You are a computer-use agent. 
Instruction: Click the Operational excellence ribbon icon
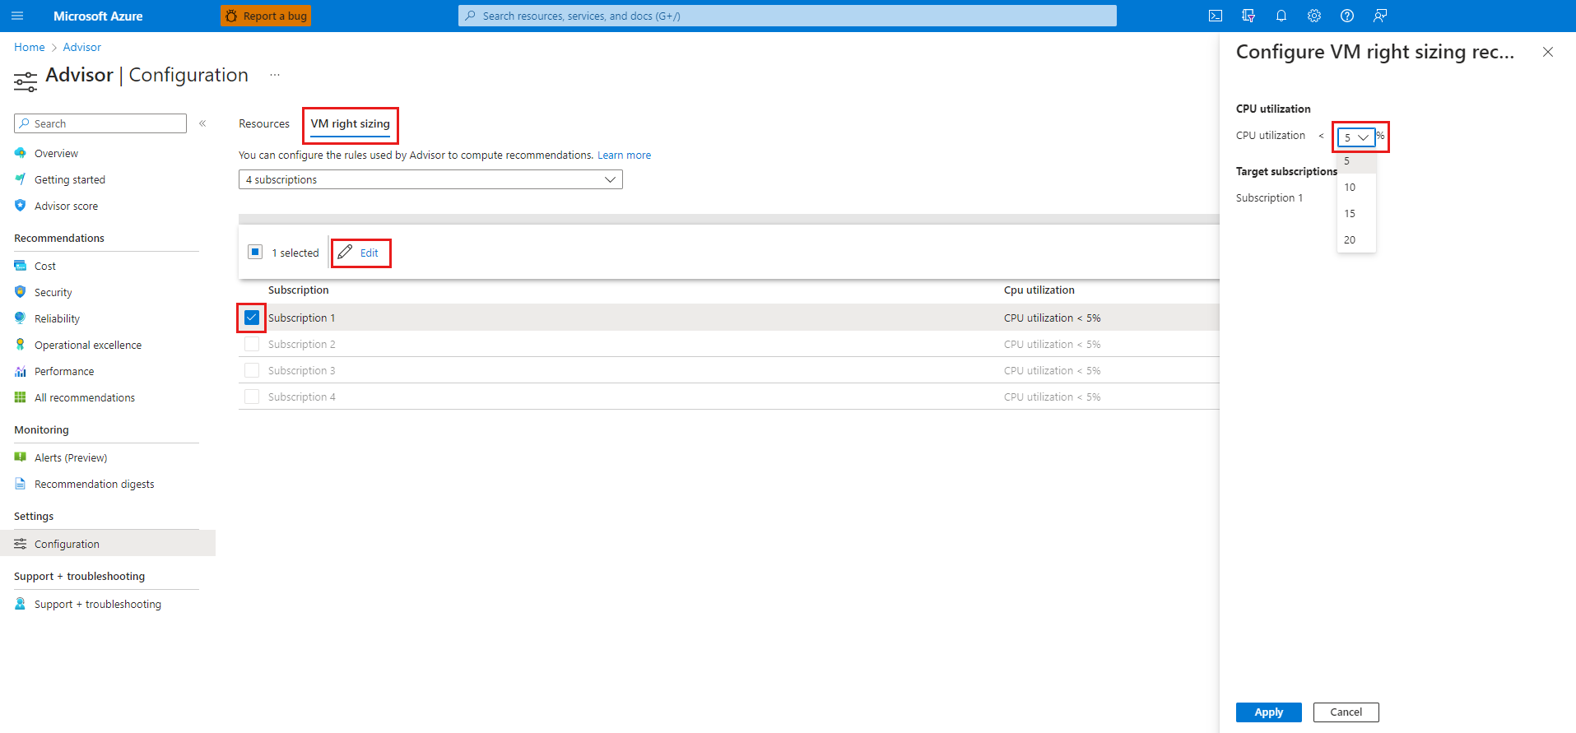pos(21,345)
